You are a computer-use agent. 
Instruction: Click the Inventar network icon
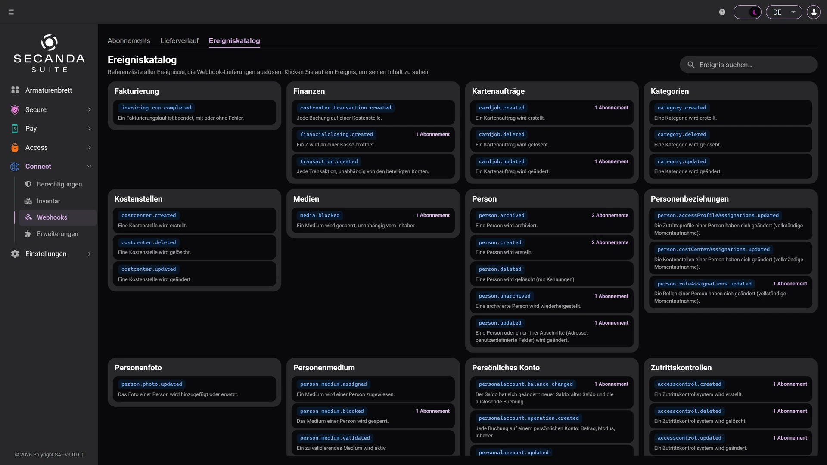point(28,201)
